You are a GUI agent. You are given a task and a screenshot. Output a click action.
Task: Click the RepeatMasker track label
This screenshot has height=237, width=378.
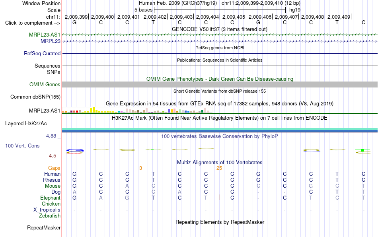coord(44,227)
